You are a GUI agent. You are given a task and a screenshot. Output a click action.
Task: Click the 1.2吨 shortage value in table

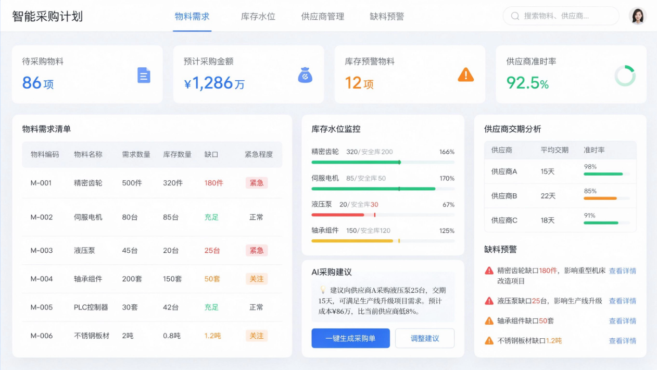pyautogui.click(x=212, y=336)
